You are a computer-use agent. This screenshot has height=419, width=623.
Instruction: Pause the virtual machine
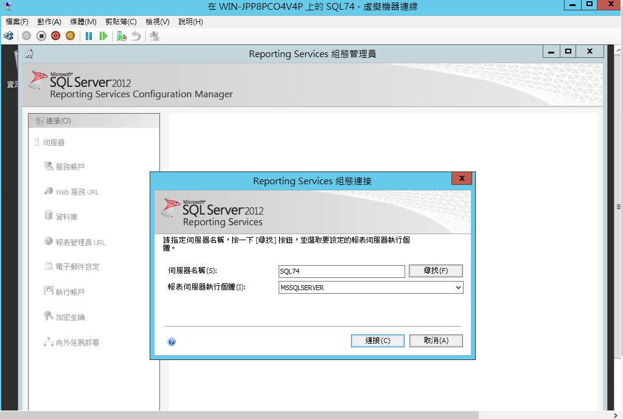coord(89,36)
